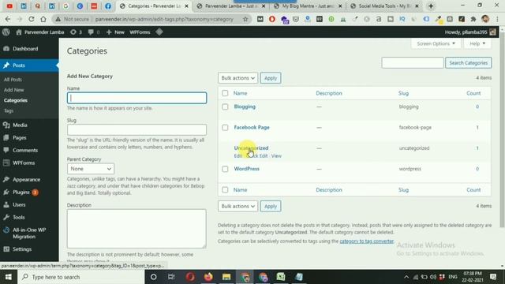Click into the Description text area
505x284 pixels.
[137, 229]
